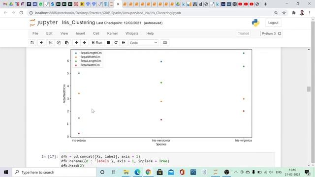The image size is (315, 177).
Task: Bookmark this page with the star icon
Action: point(284,13)
